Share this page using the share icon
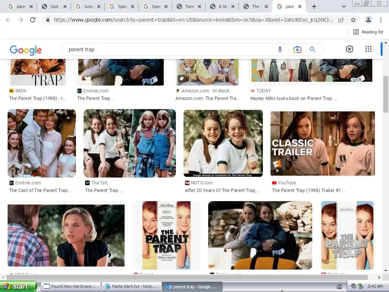The height and width of the screenshot is (292, 389). pos(341,20)
